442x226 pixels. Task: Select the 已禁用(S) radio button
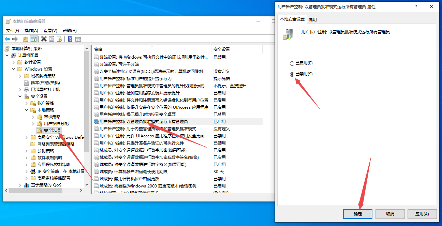tap(292, 74)
